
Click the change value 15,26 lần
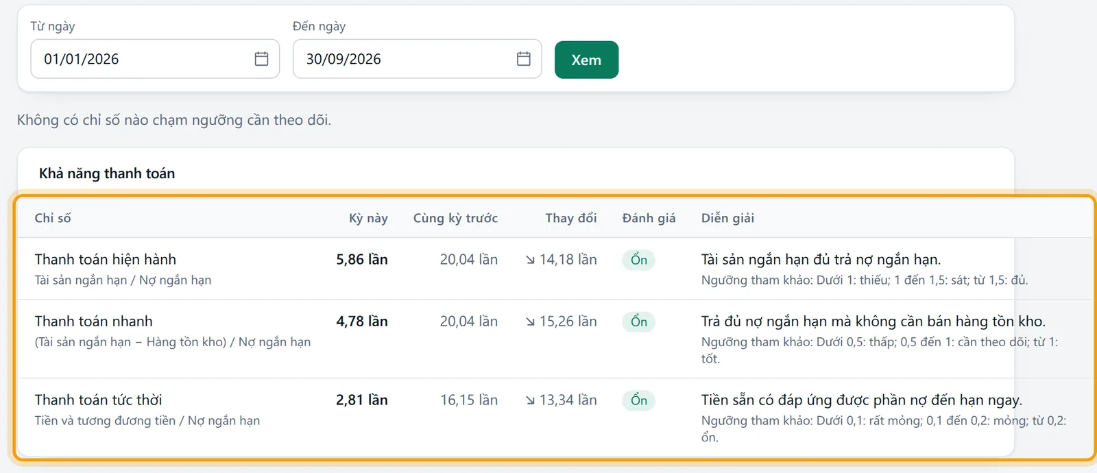pos(568,321)
